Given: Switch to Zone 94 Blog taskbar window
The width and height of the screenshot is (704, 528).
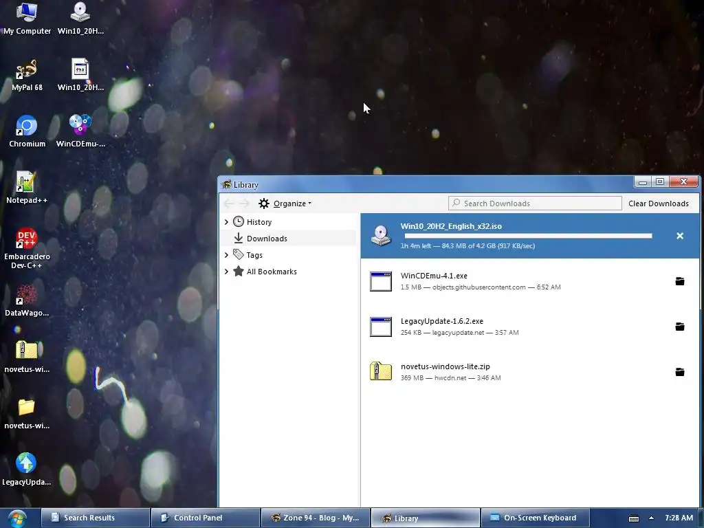Looking at the screenshot, I should pos(315,518).
